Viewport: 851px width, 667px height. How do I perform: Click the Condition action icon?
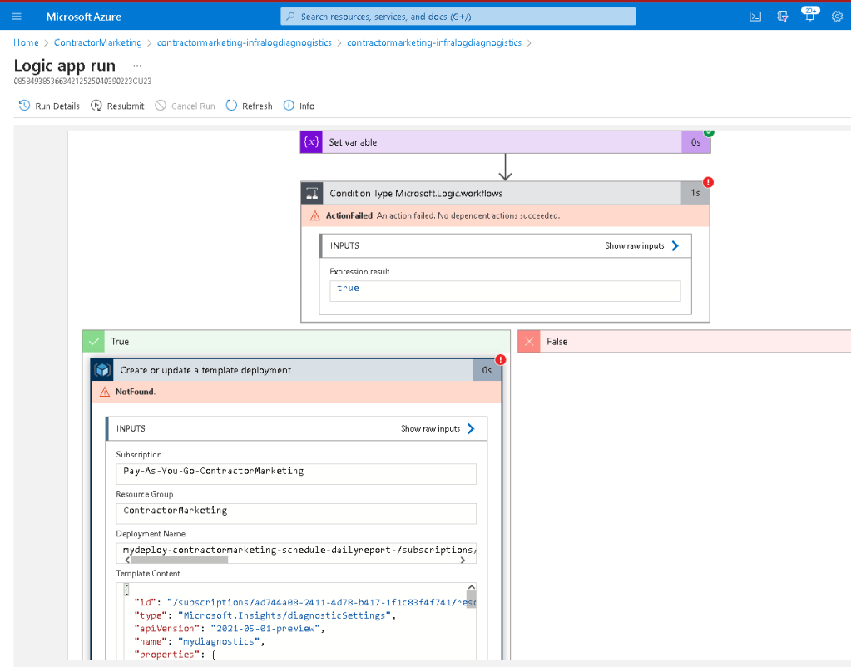coord(312,193)
